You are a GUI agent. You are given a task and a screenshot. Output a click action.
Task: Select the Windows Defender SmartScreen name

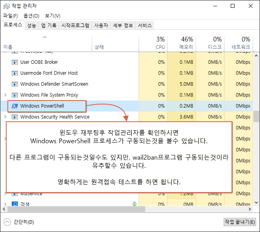click(x=54, y=84)
